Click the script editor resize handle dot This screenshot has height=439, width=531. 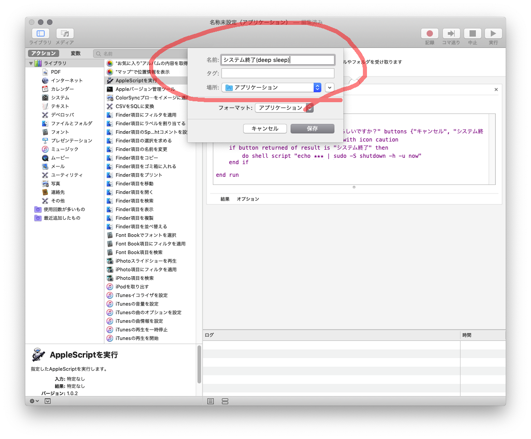point(354,187)
